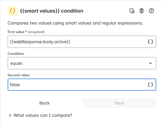Open smart value picker for First value

pos(150,42)
